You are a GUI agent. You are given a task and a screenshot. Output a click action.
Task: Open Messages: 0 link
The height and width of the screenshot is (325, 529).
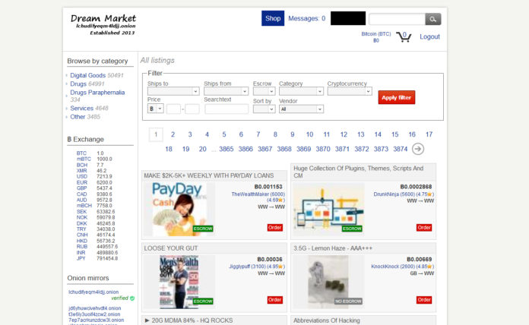306,18
